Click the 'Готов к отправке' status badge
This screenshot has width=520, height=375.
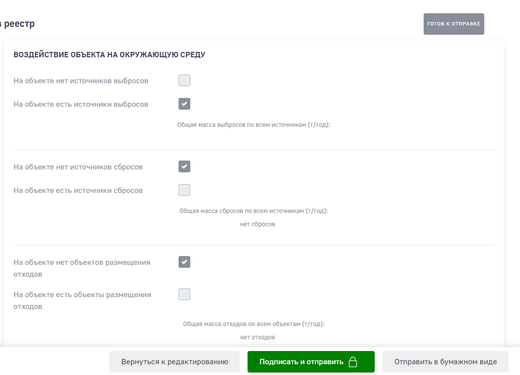click(453, 24)
